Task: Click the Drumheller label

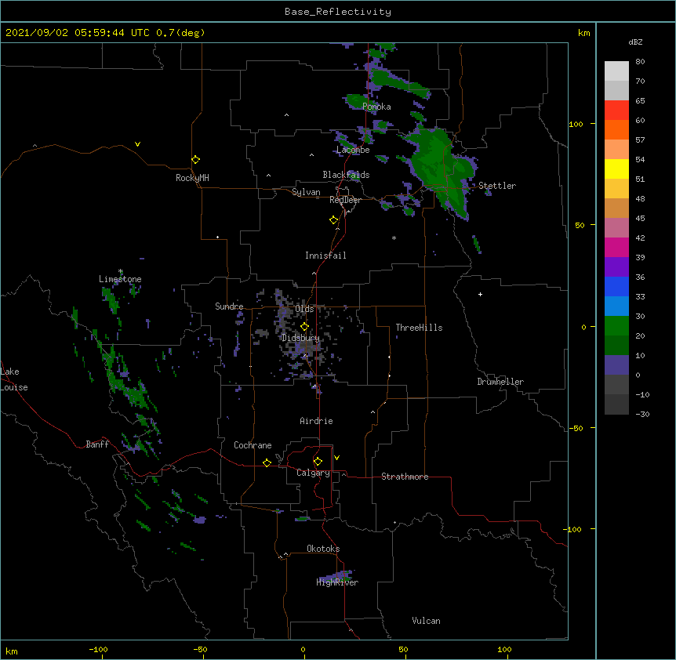Action: click(500, 382)
